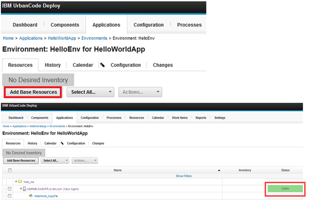Screen dimensions: 313x204
Task: Switch to Changes sub-tab in bottom screenshot
Action: click(x=98, y=143)
